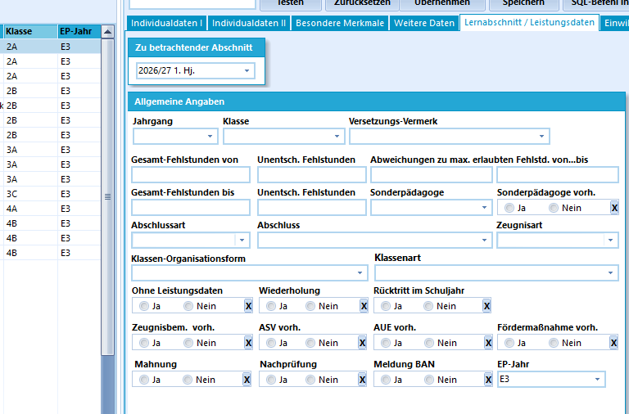Select Ja under Mahnung
Image resolution: width=629 pixels, height=414 pixels.
pos(150,380)
